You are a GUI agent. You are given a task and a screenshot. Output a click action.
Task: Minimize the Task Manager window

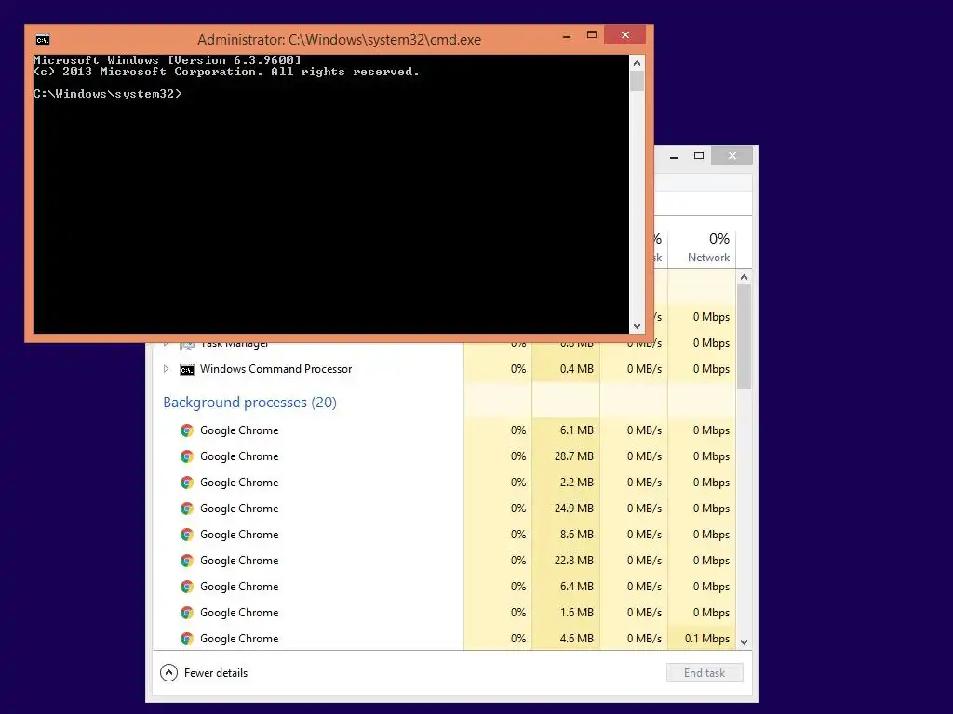674,156
